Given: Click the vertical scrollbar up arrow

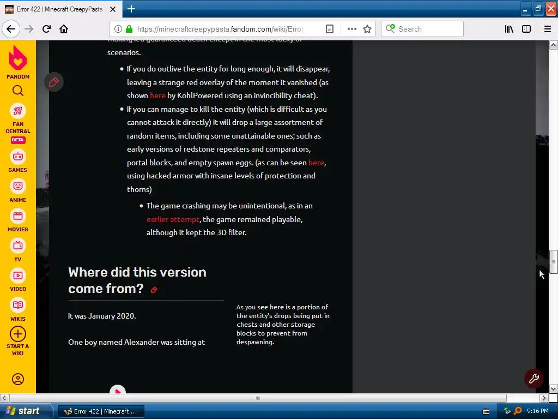Looking at the screenshot, I should coord(553,45).
